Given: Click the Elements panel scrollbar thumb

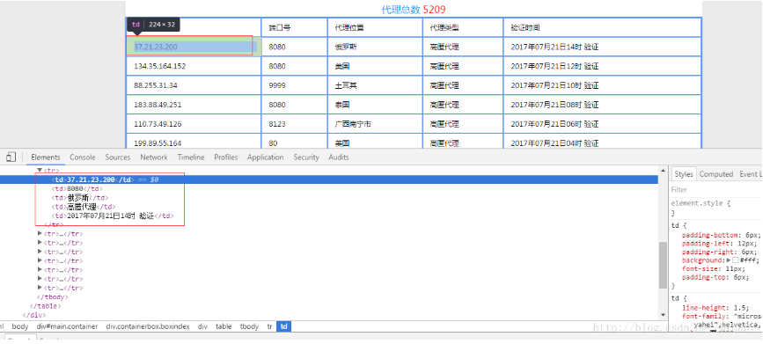Looking at the screenshot, I should (x=663, y=265).
